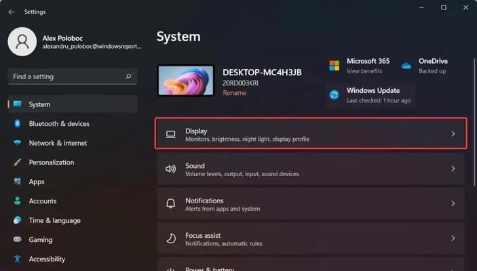The height and width of the screenshot is (271, 477).
Task: Click the Apps sidebar icon
Action: 18,182
